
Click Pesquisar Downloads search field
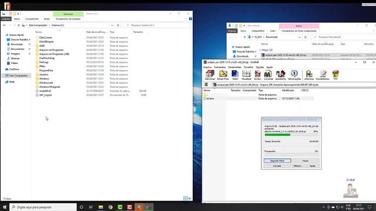click(343, 37)
